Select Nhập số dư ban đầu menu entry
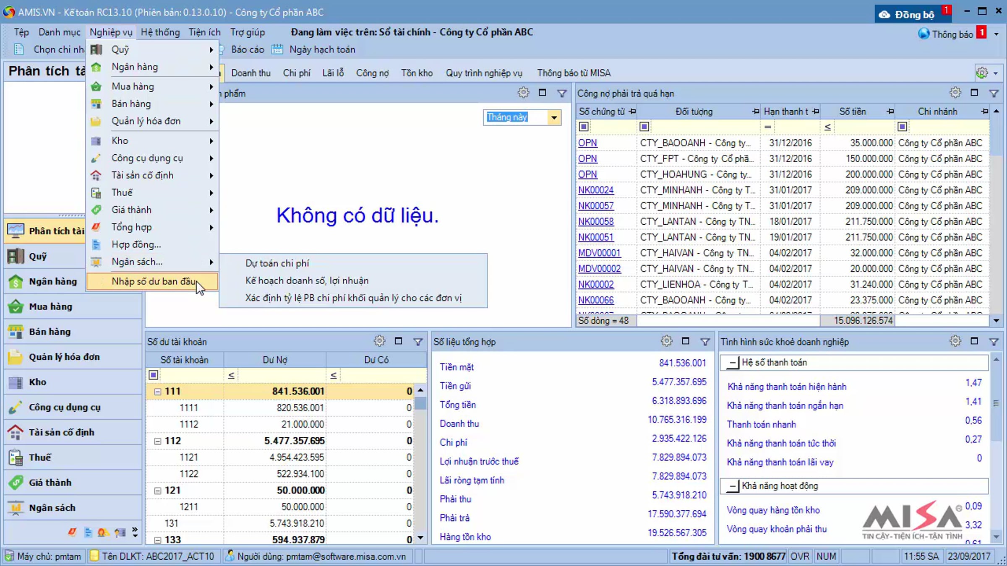Screen dimensions: 1007x566 pos(152,281)
